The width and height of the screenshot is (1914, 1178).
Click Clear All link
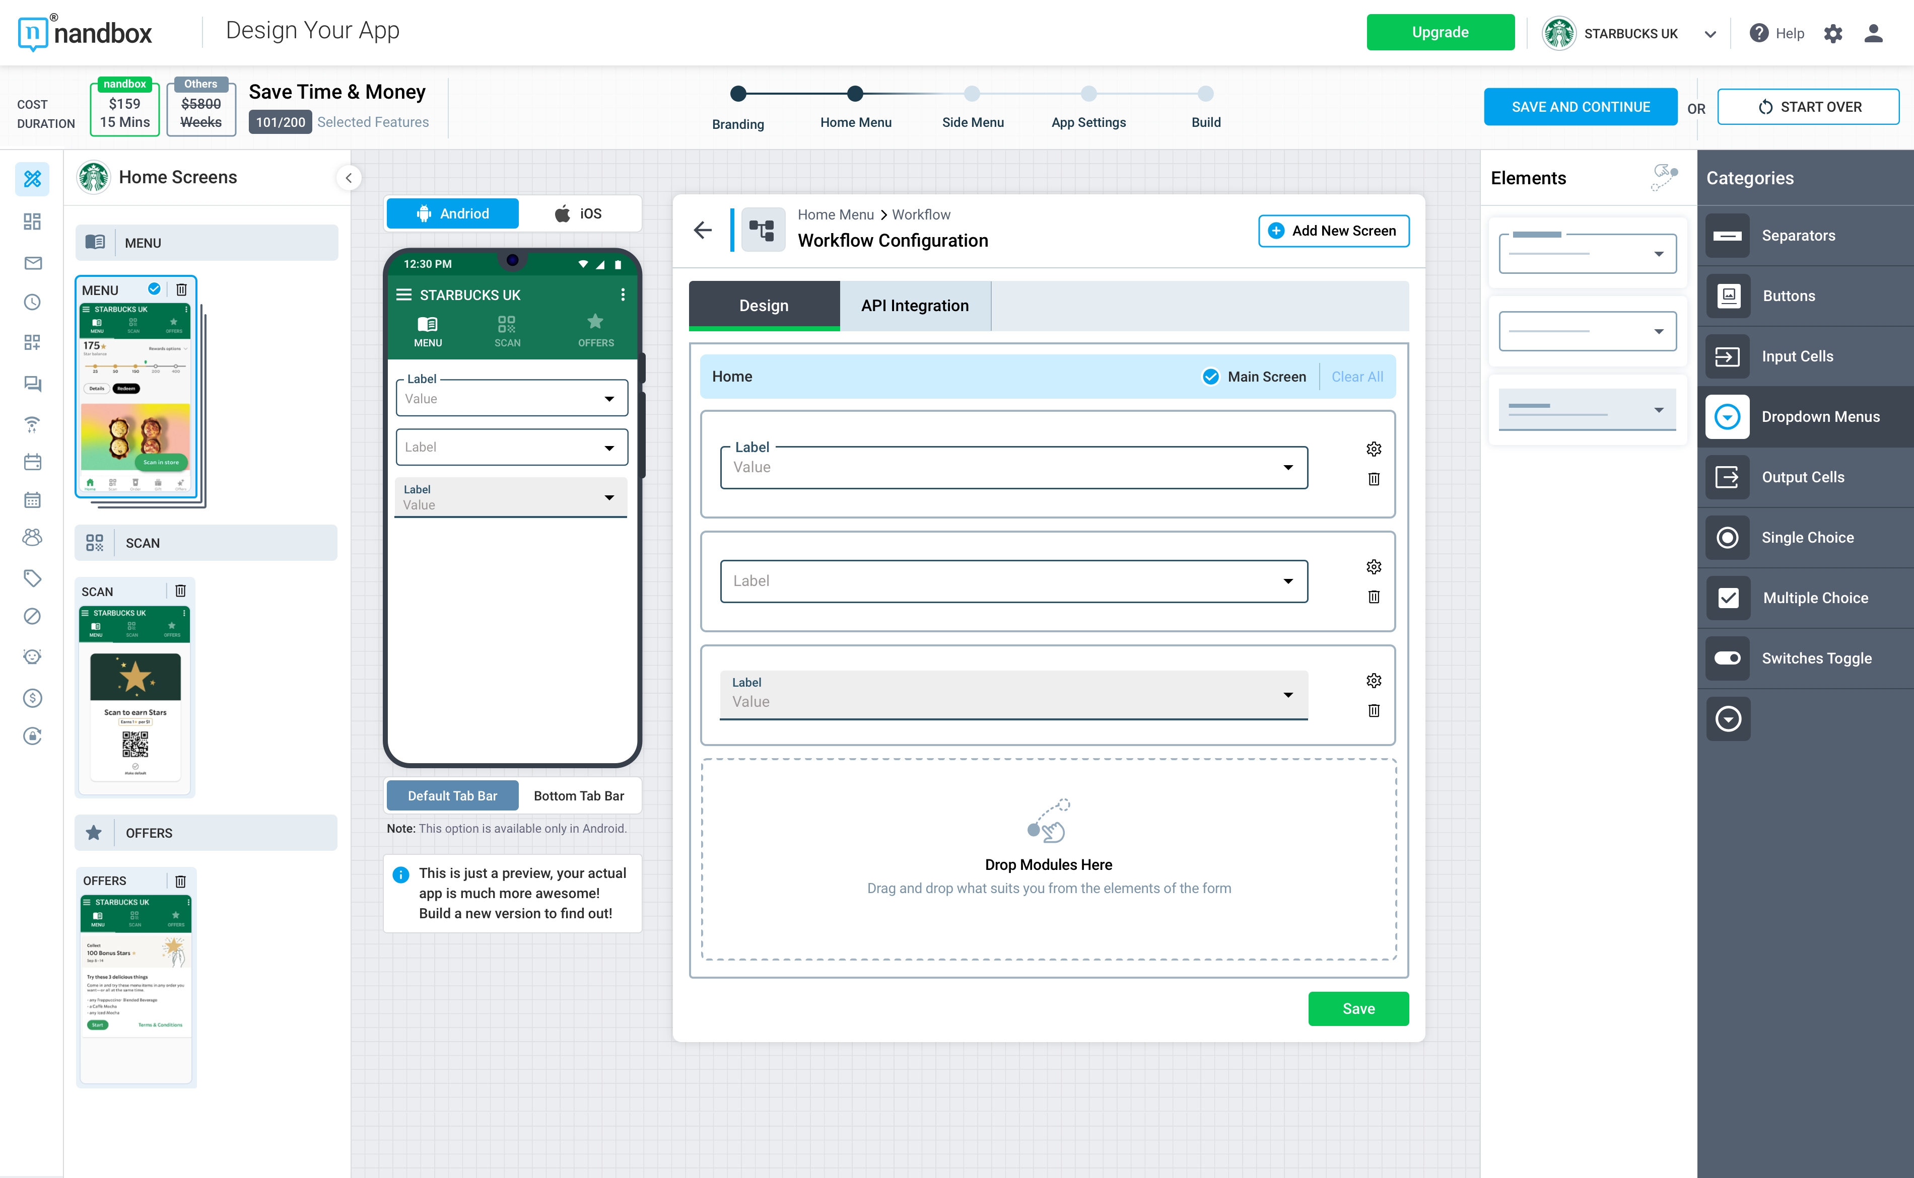1357,377
